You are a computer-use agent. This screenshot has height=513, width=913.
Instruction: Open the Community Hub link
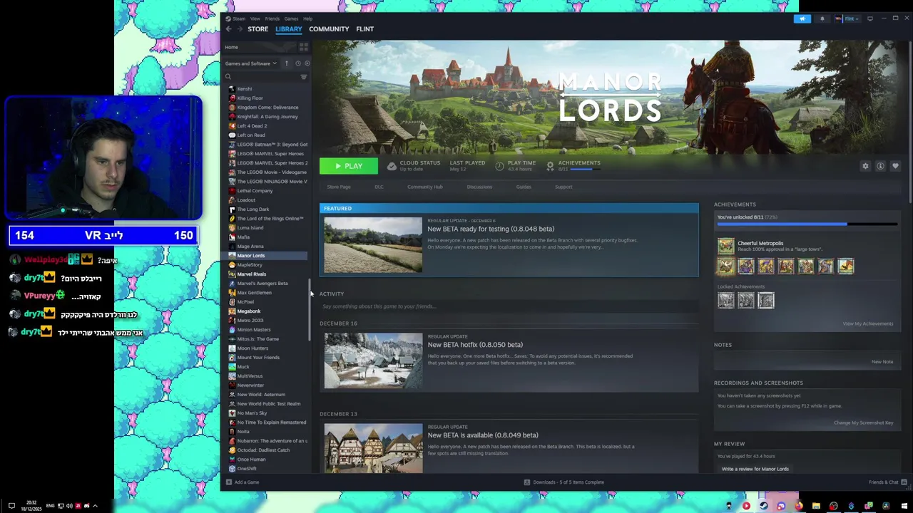click(x=425, y=187)
